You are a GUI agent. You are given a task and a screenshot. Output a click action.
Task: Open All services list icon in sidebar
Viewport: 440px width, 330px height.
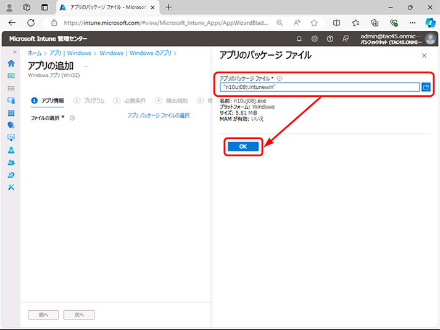point(11,88)
